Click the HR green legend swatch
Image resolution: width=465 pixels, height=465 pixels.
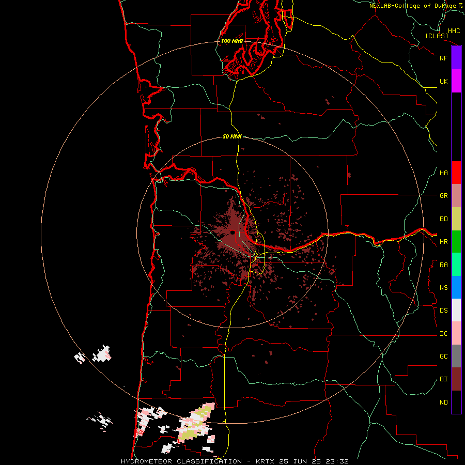coord(456,241)
